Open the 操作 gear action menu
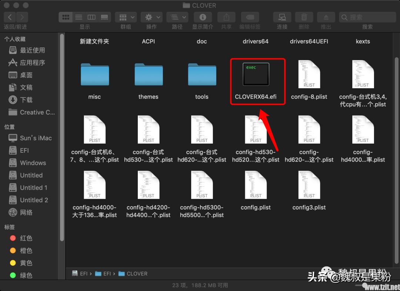 (x=151, y=17)
